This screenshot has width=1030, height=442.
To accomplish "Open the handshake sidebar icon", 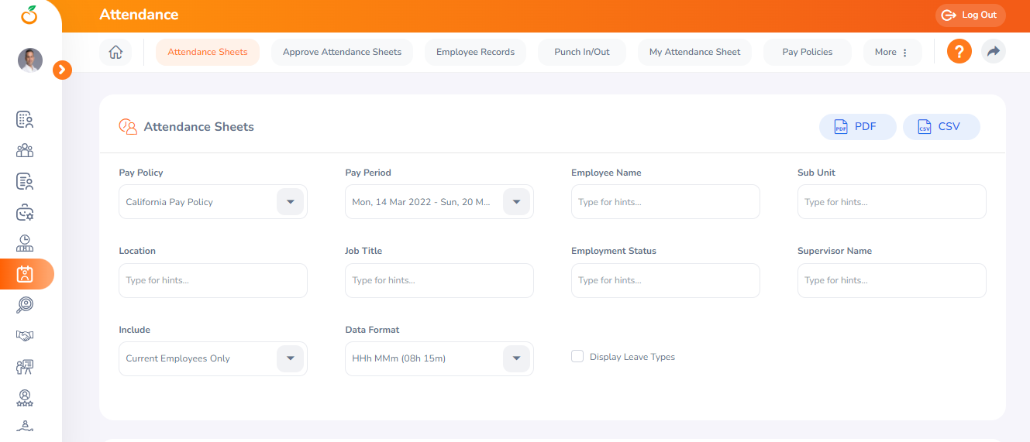I will pos(25,336).
